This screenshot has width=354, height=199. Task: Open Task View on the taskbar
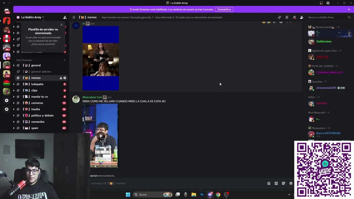[x=178, y=195]
